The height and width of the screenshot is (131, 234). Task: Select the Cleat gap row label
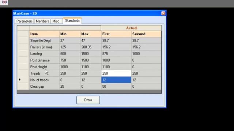(x=44, y=87)
